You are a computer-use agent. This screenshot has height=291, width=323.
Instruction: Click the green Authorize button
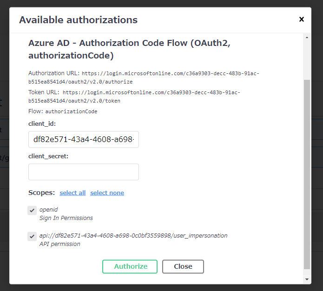point(130,266)
